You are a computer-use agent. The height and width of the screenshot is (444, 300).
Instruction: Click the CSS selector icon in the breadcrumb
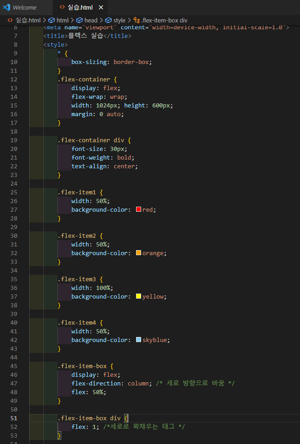[x=137, y=20]
